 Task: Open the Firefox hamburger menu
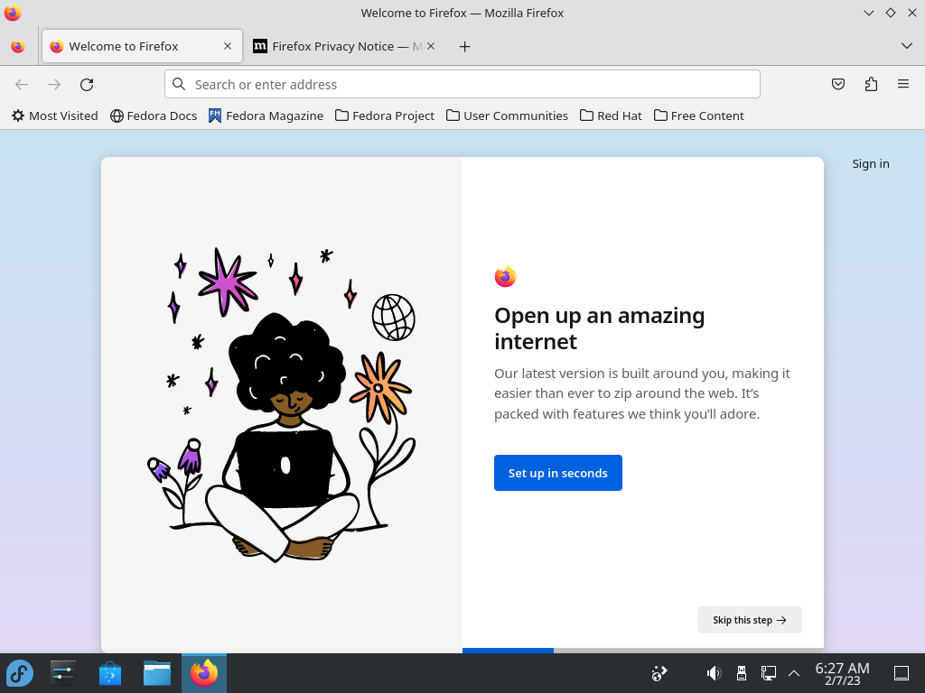point(903,84)
